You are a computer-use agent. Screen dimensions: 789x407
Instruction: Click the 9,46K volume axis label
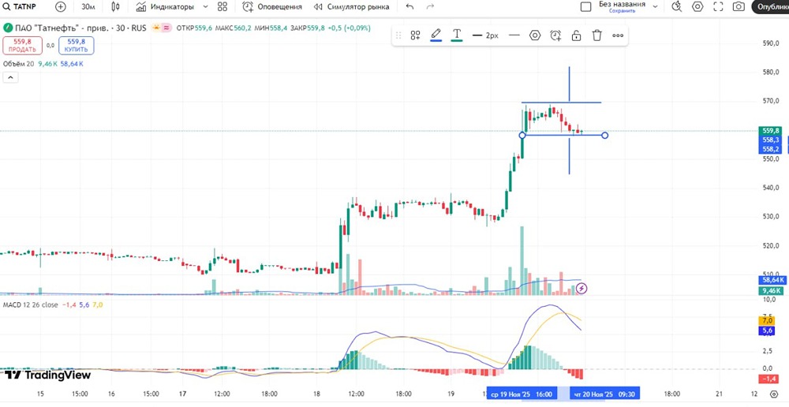[x=771, y=291]
